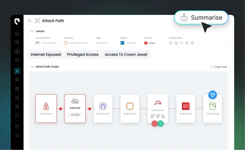Click the globe icon under hard hat node

(153, 116)
